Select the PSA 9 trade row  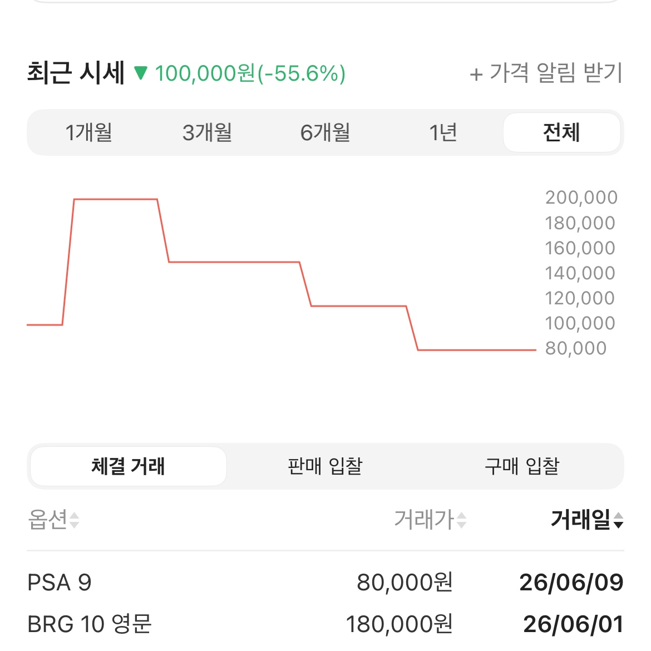point(325,583)
